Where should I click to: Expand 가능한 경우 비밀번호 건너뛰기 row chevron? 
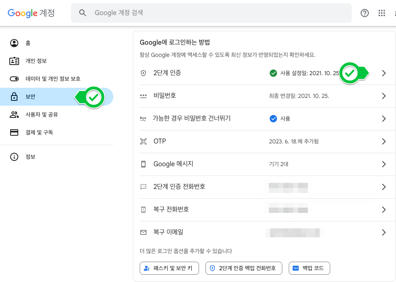[384, 119]
